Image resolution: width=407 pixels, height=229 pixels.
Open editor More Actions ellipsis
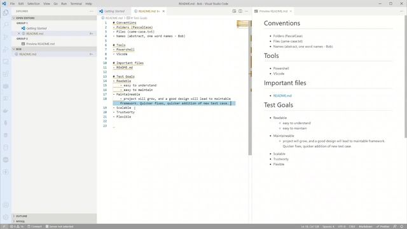tap(246, 11)
